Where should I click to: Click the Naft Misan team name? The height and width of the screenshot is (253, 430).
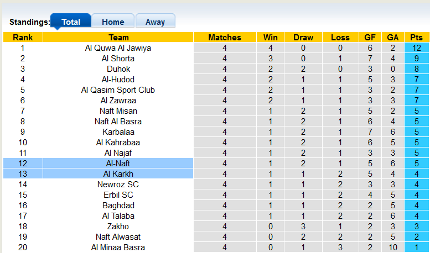[118, 111]
